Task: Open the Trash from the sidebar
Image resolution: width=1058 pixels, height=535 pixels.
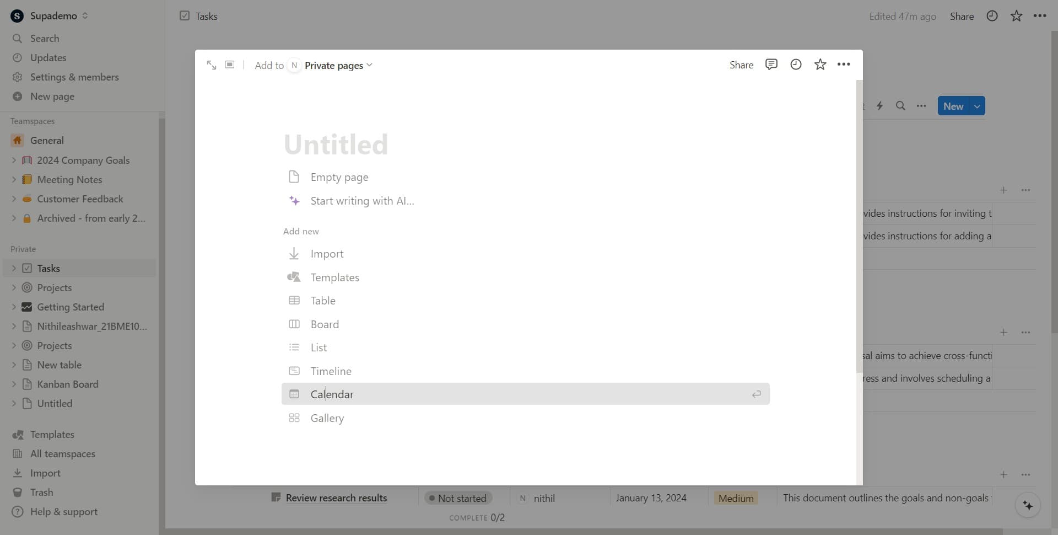Action: tap(41, 492)
